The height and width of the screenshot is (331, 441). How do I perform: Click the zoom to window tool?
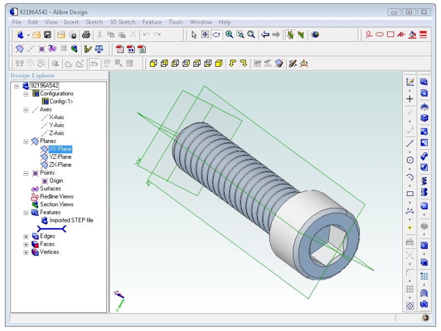[x=240, y=35]
